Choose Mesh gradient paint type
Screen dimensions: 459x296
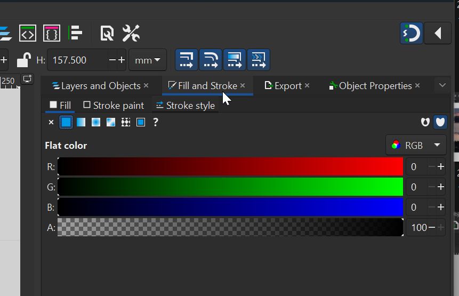click(x=111, y=122)
